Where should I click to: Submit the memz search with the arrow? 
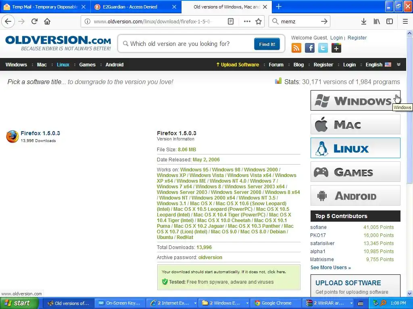pos(324,21)
